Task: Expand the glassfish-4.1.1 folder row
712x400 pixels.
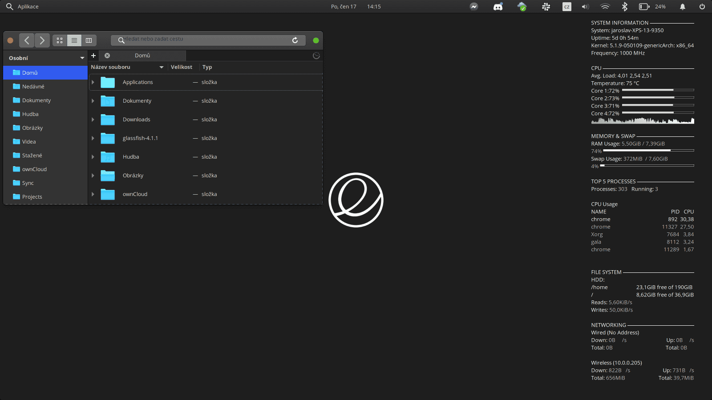Action: [x=93, y=138]
